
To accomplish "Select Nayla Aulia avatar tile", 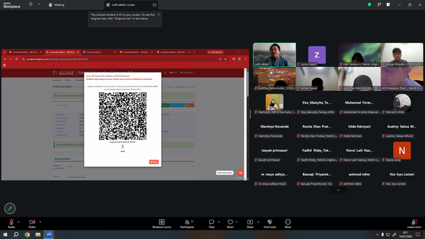I will click(402, 151).
